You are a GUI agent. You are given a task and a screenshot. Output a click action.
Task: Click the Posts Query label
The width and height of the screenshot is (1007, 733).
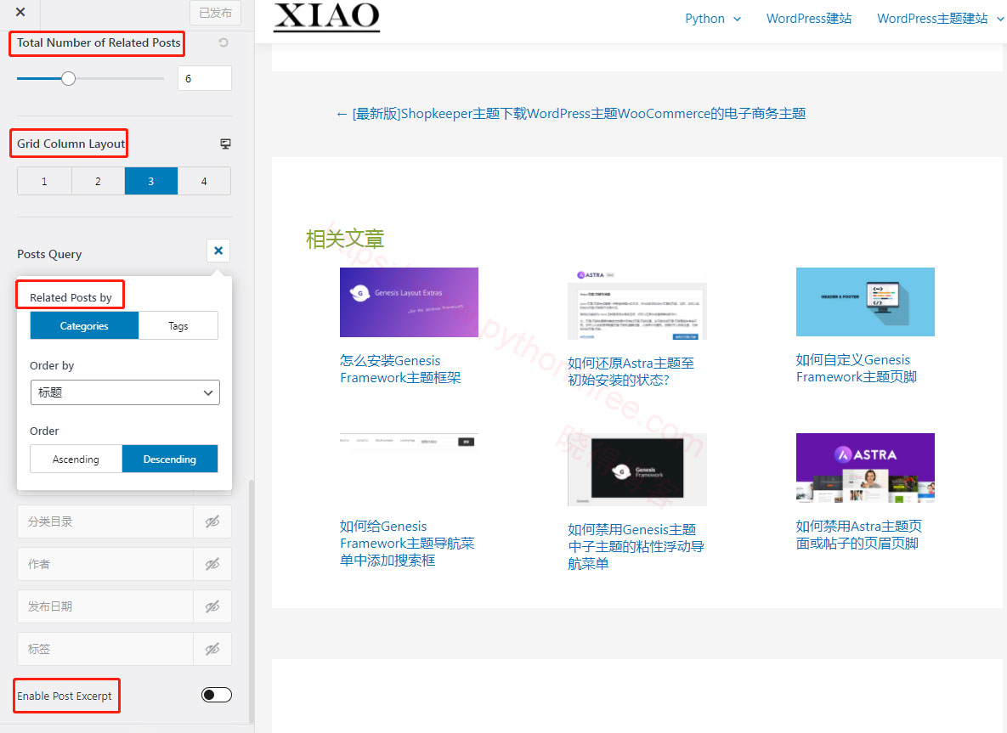[x=49, y=254]
